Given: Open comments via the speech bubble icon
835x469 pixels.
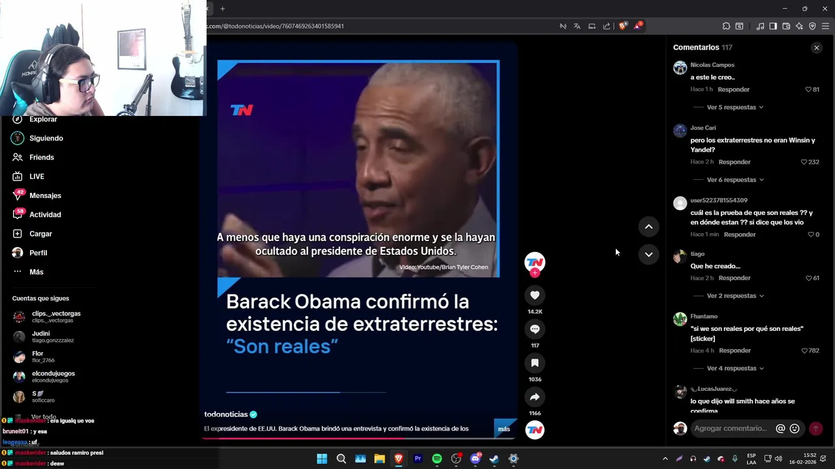Looking at the screenshot, I should click(535, 329).
